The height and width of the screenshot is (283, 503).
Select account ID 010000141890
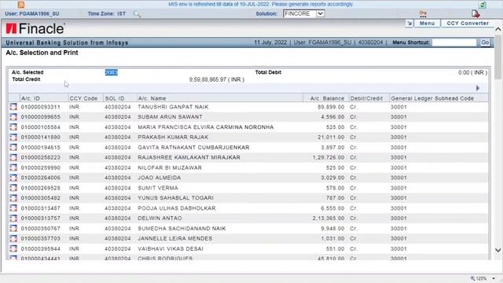[40, 137]
